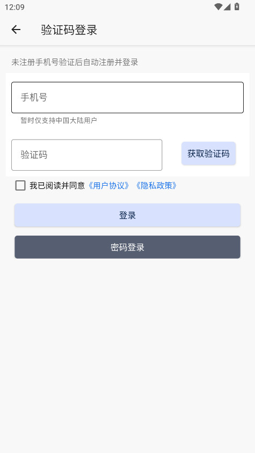Request a code with 获取验证码
The width and height of the screenshot is (255, 453).
coord(208,154)
